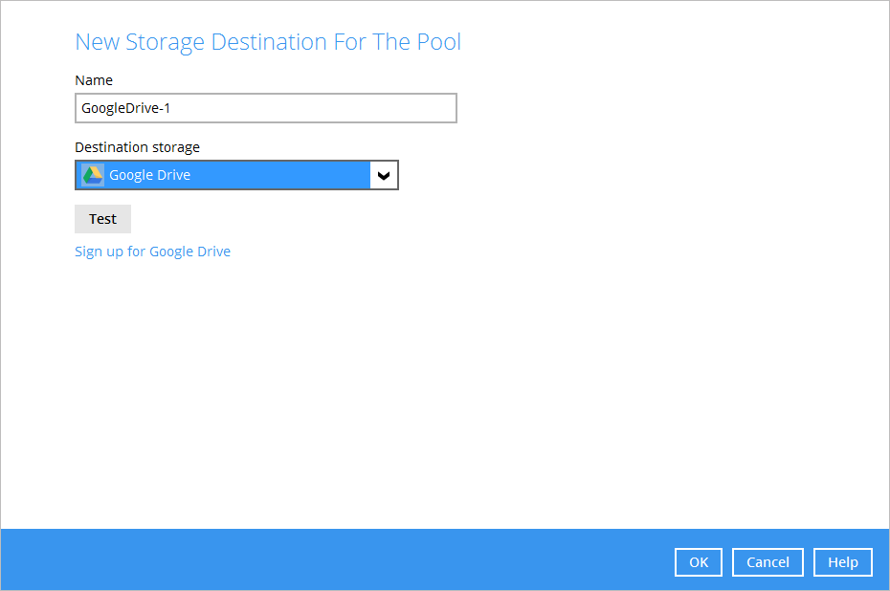Click the Google Drive logo icon
Viewport: 890px width, 591px height.
pyautogui.click(x=92, y=175)
